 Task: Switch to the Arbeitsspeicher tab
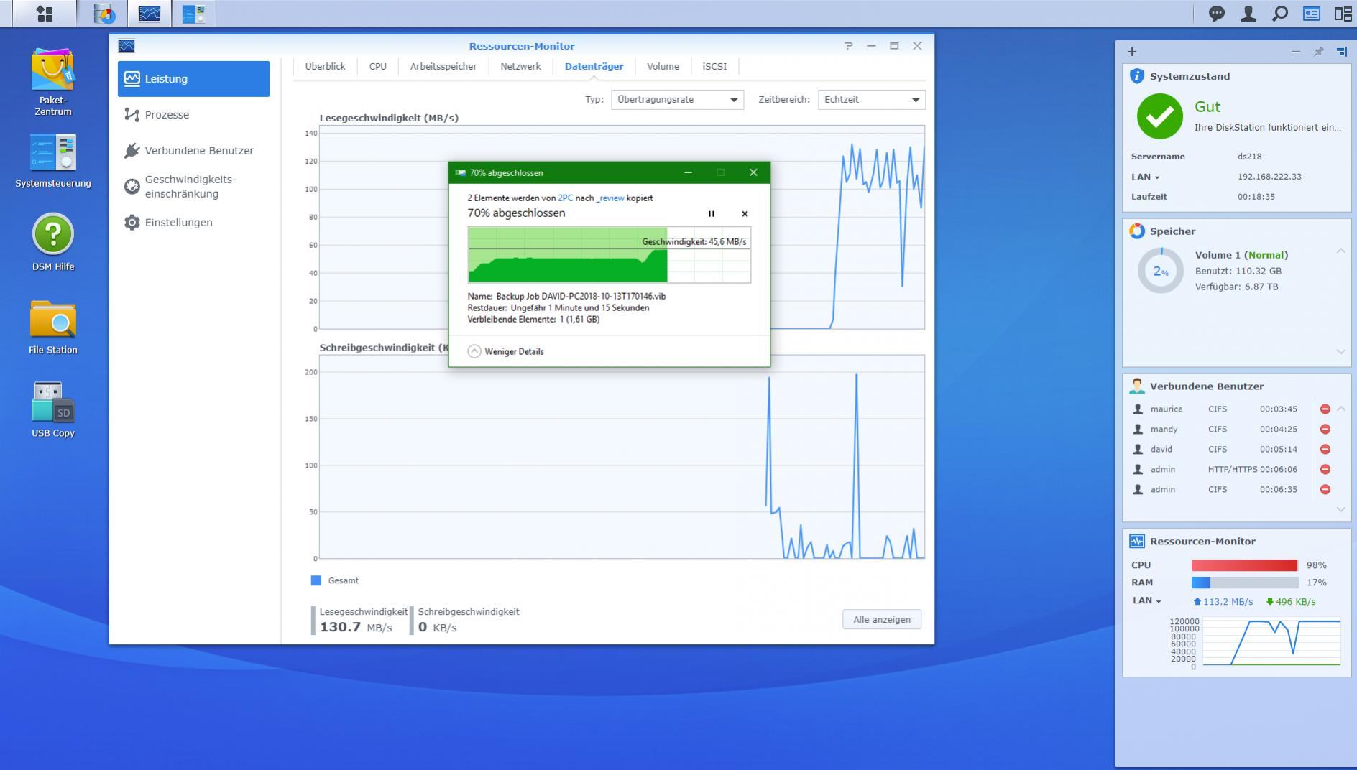(x=443, y=66)
